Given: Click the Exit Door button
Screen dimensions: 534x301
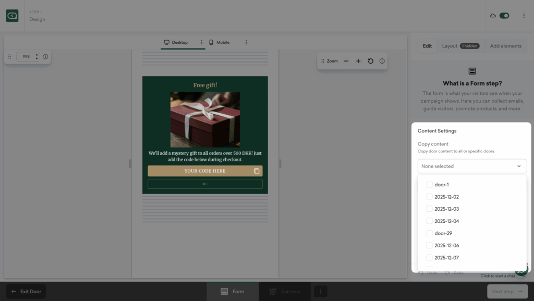Looking at the screenshot, I should [26, 292].
